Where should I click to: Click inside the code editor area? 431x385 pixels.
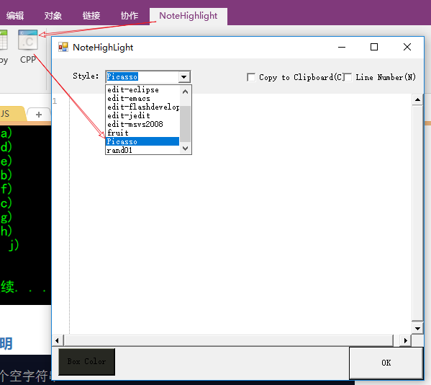[x=240, y=214]
